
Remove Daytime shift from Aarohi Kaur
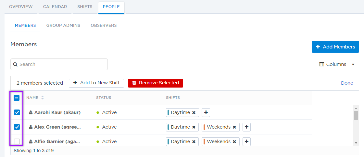point(194,112)
